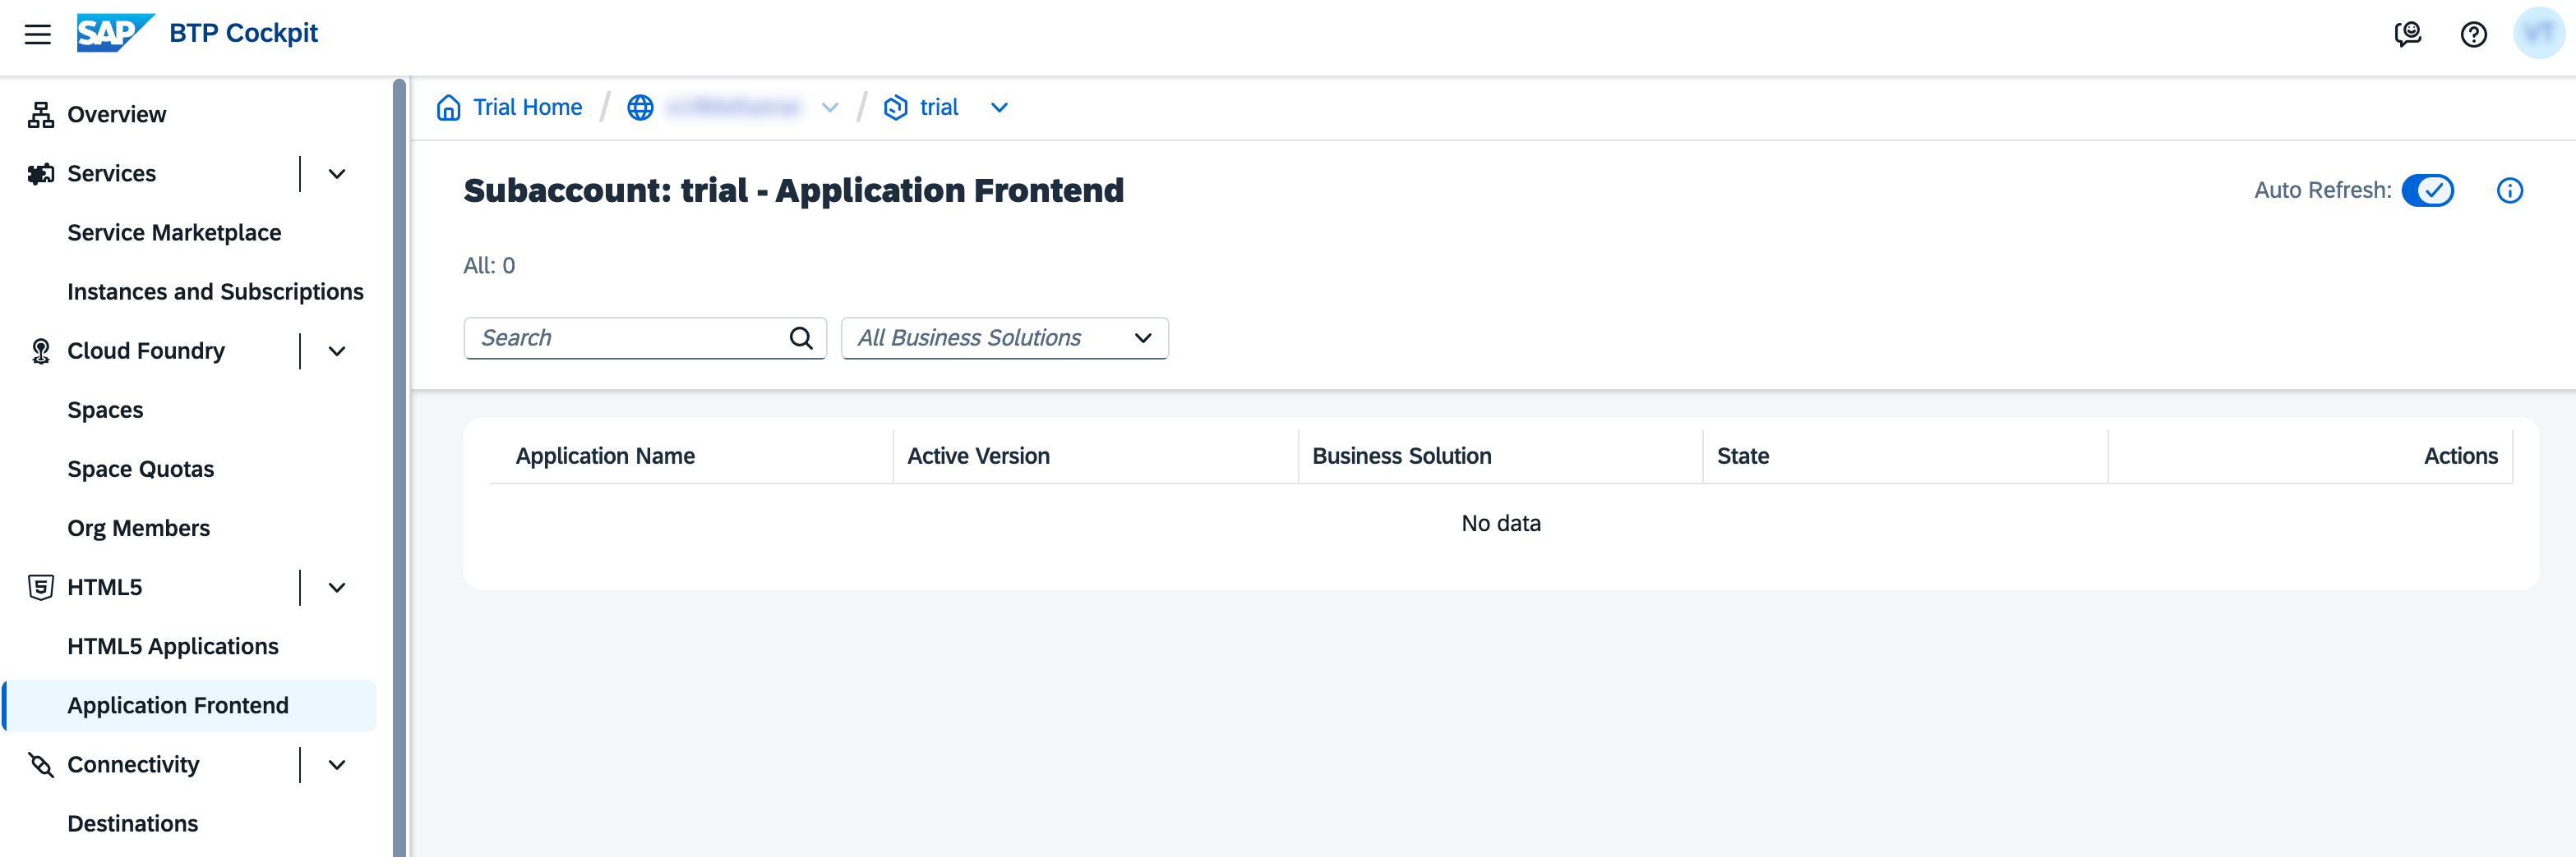Image resolution: width=2576 pixels, height=857 pixels.
Task: Open help via the question mark icon
Action: [2475, 34]
